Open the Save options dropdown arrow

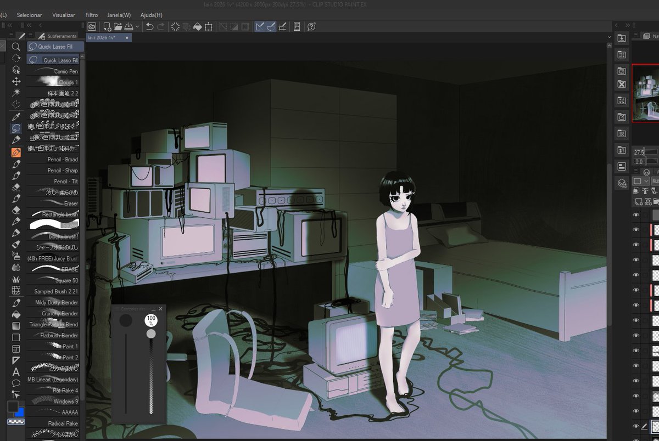pos(137,26)
